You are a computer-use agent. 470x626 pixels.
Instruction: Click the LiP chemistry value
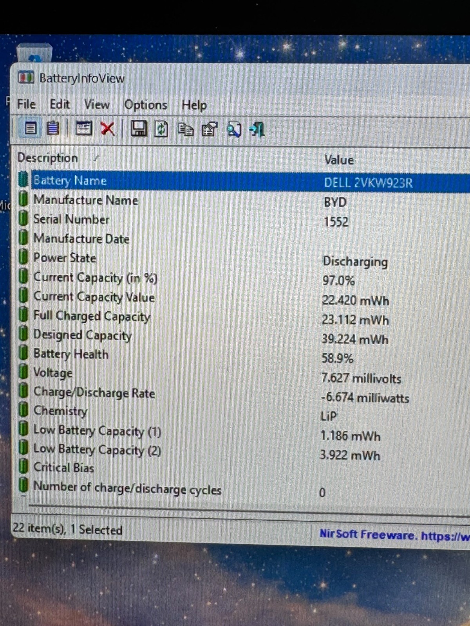point(329,416)
